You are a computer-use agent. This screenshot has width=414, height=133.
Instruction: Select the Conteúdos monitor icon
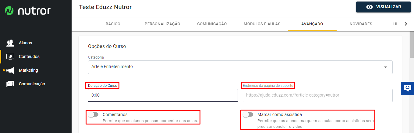pos(10,56)
